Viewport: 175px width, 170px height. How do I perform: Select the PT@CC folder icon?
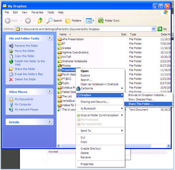click(60, 79)
